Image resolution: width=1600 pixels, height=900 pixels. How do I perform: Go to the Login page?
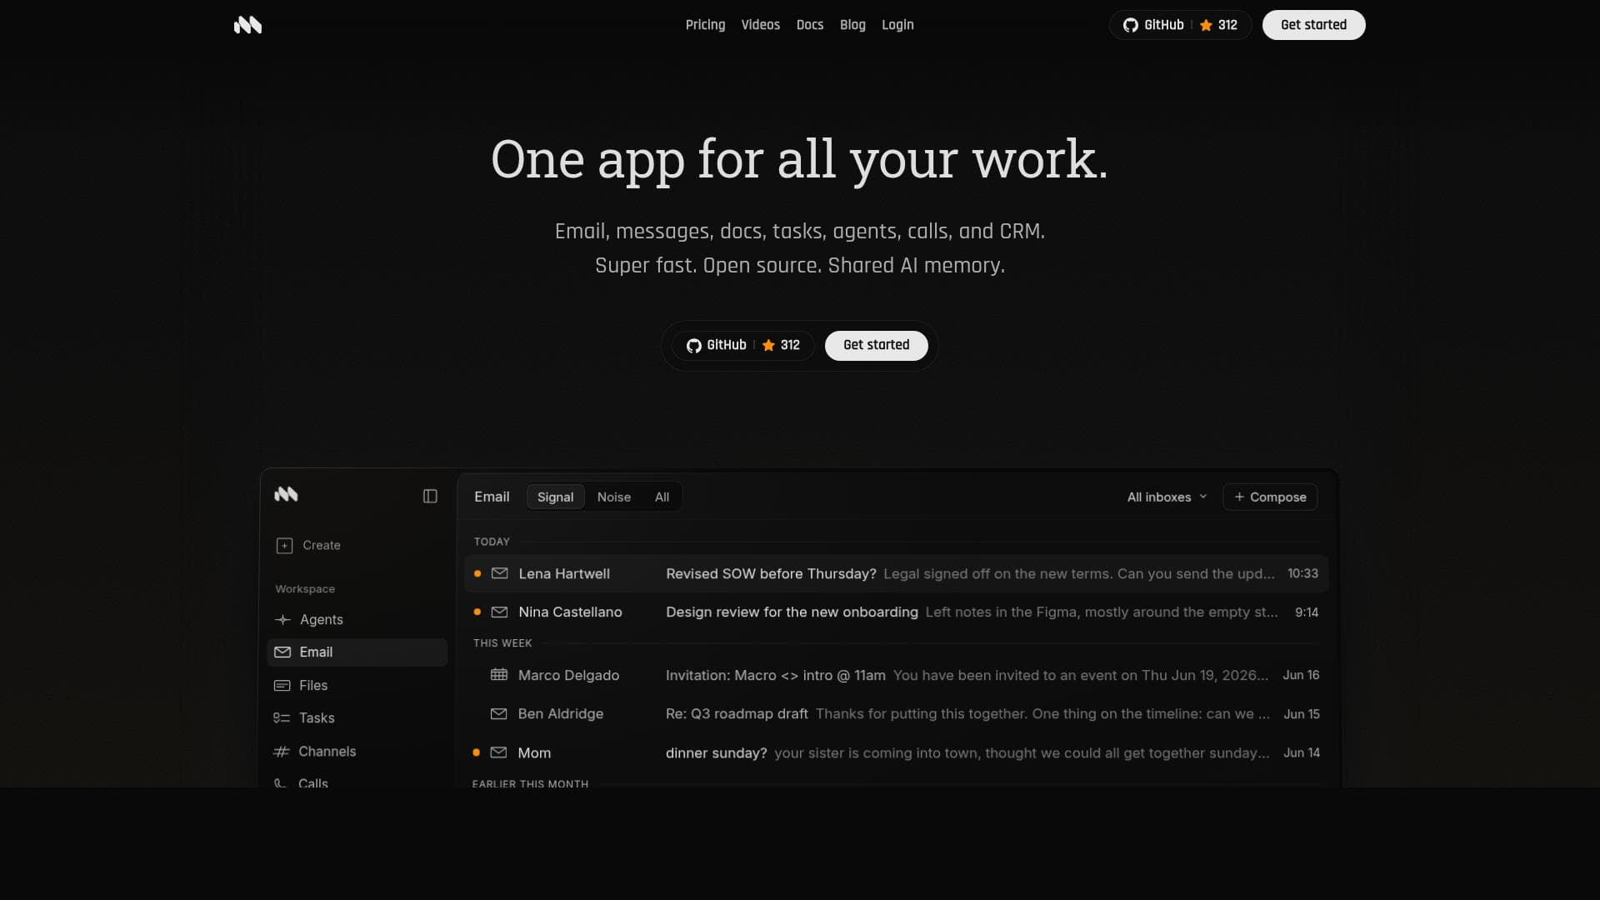coord(897,25)
